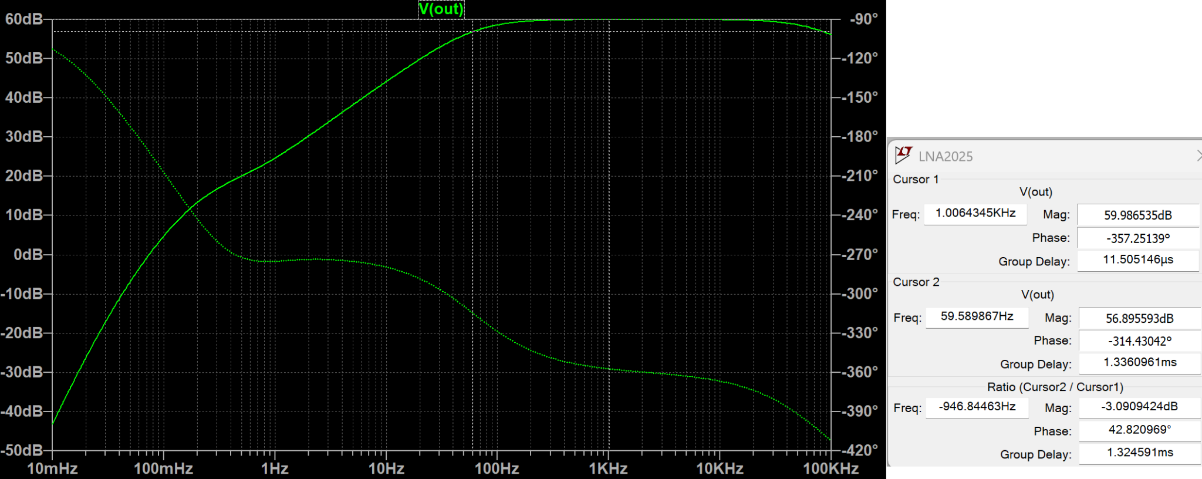Click the -90° right axis label
The width and height of the screenshot is (1202, 479).
tap(863, 19)
